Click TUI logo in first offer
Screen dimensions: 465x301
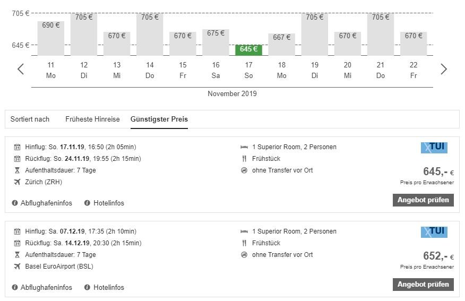click(434, 148)
